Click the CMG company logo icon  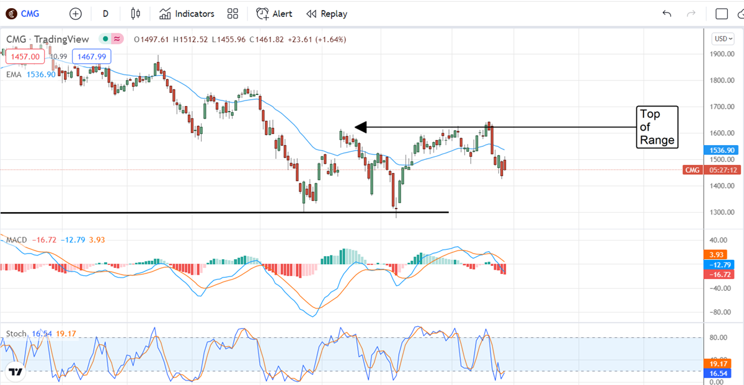11,14
